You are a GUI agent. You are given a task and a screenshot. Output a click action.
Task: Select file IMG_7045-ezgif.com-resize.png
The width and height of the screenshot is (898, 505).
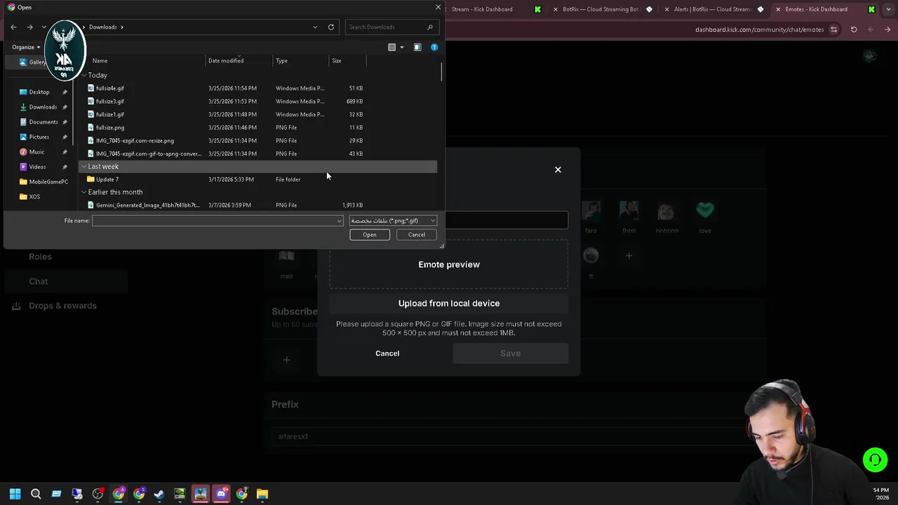pyautogui.click(x=135, y=141)
